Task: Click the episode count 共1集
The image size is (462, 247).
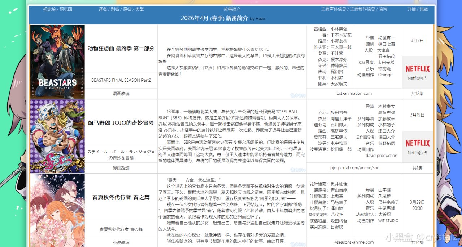Action: 418,168
